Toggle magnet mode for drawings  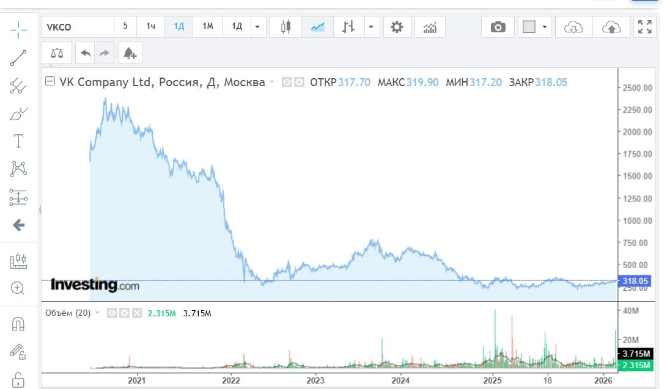click(x=18, y=324)
